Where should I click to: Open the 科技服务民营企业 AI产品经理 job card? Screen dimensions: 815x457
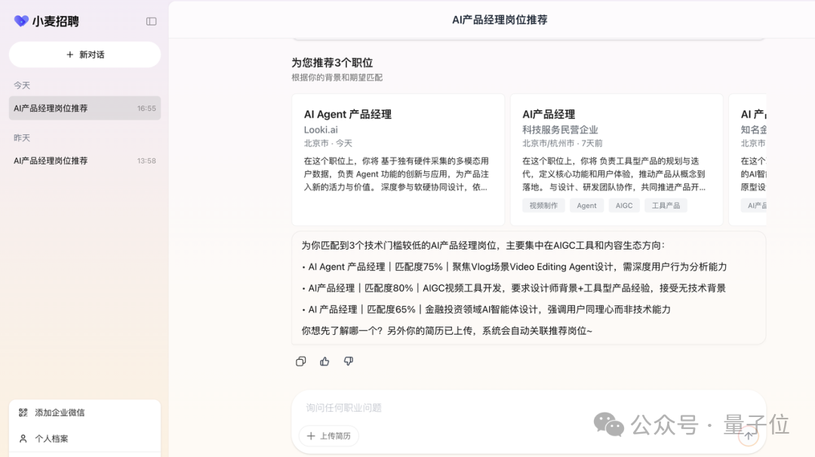[x=617, y=159]
